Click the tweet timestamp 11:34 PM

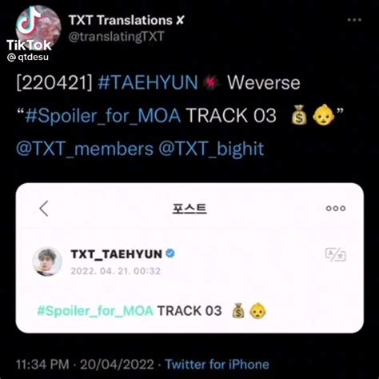[x=42, y=365]
